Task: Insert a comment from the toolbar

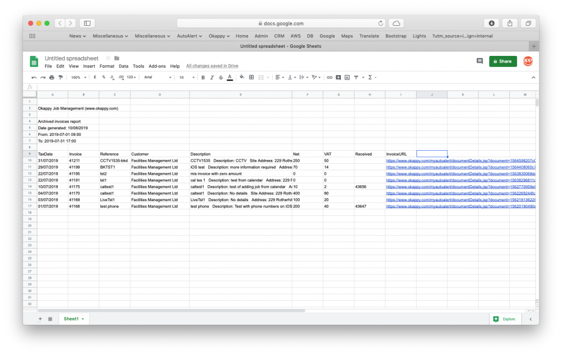Action: click(x=338, y=77)
